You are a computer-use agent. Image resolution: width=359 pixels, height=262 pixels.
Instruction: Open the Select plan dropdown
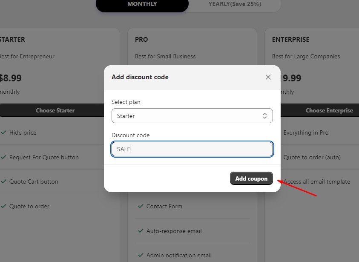pyautogui.click(x=192, y=116)
